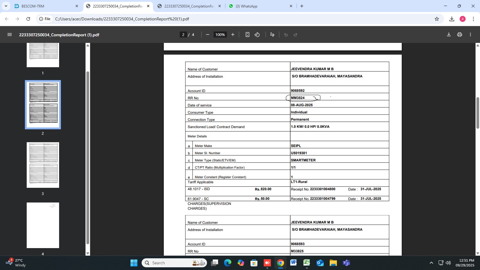
Task: Open the tab search dropdown
Action: coord(6,6)
